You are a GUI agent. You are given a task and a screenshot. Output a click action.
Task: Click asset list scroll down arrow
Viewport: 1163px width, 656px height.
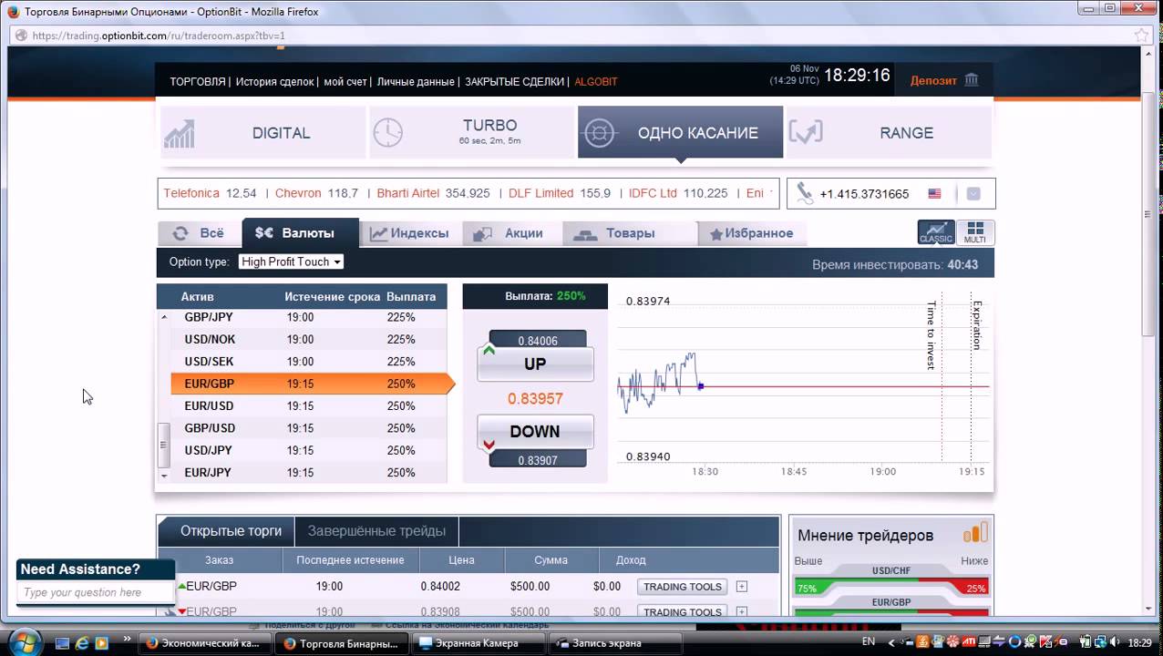[x=164, y=476]
